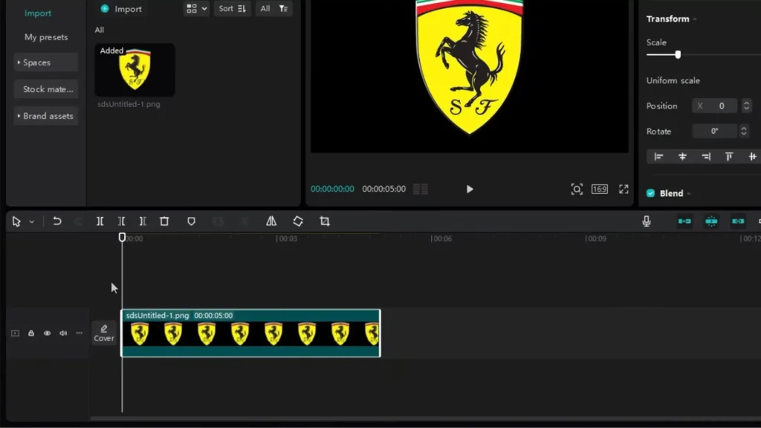Click the total duration 00:00:05:00
Screen dimensions: 761x428
click(384, 189)
